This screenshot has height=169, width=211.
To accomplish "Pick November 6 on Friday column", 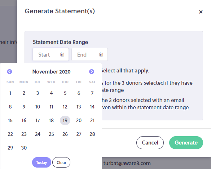I will pyautogui.click(x=79, y=93).
